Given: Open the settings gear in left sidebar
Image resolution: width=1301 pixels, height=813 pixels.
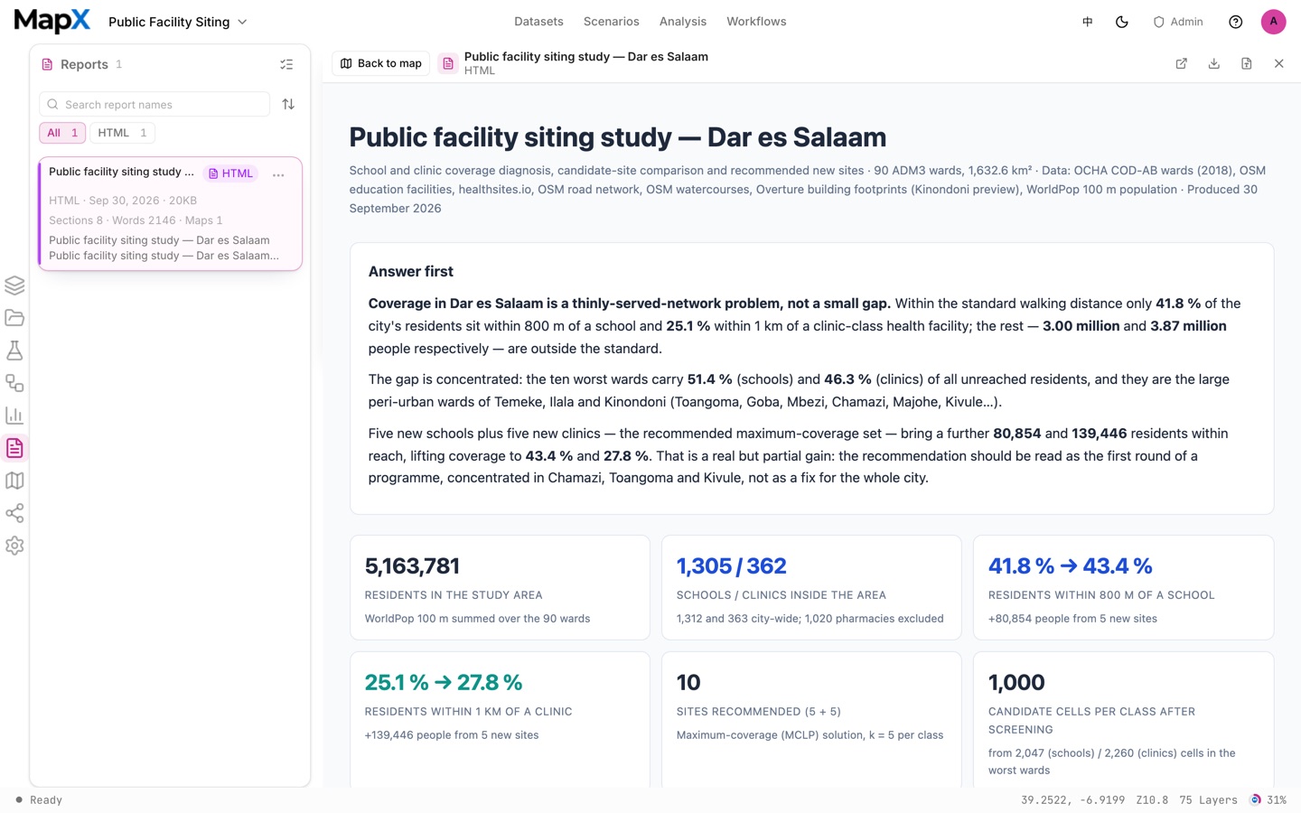Looking at the screenshot, I should [14, 546].
